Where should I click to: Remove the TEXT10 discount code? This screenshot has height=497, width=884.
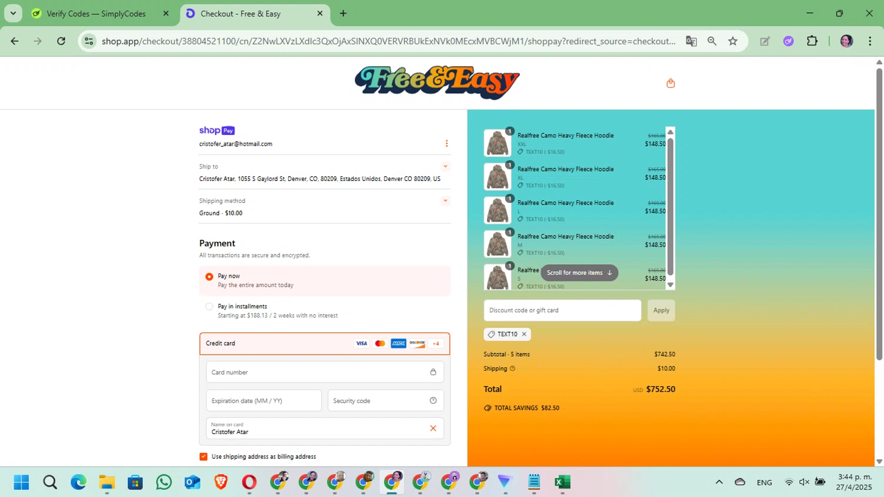[524, 334]
